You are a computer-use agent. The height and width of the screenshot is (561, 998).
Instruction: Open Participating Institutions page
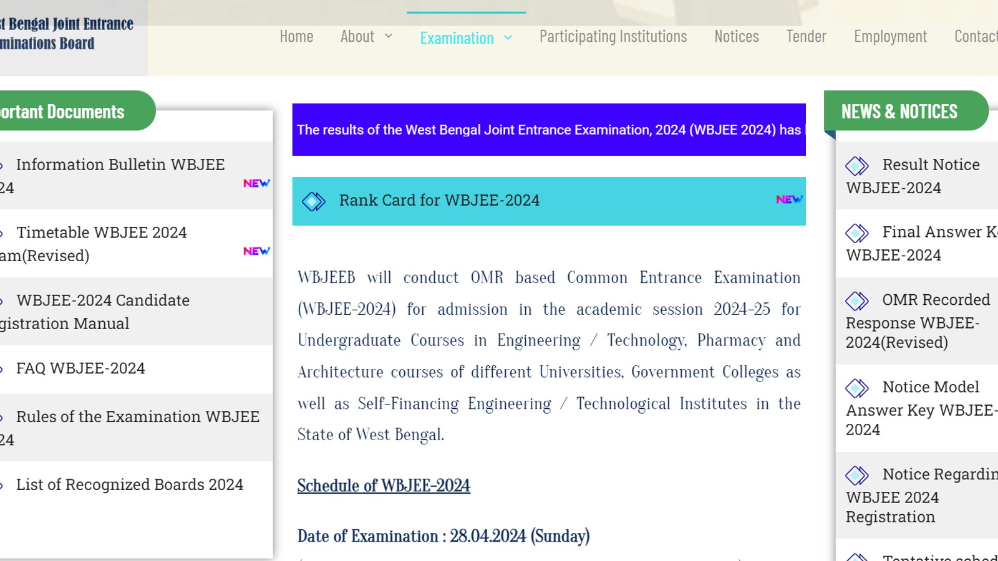tap(613, 37)
